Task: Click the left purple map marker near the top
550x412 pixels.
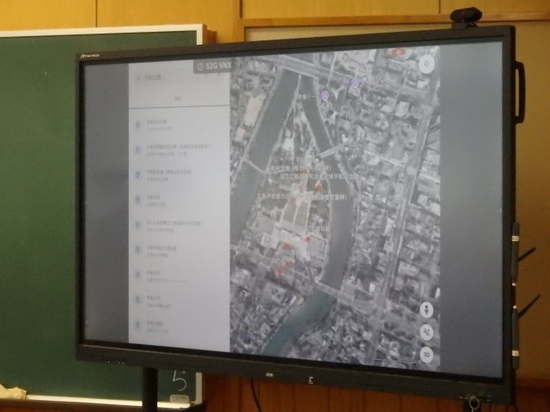Action: (x=326, y=95)
